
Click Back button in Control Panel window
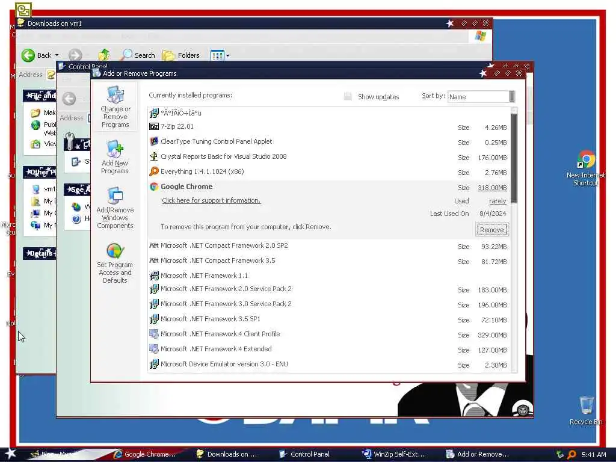[x=69, y=99]
